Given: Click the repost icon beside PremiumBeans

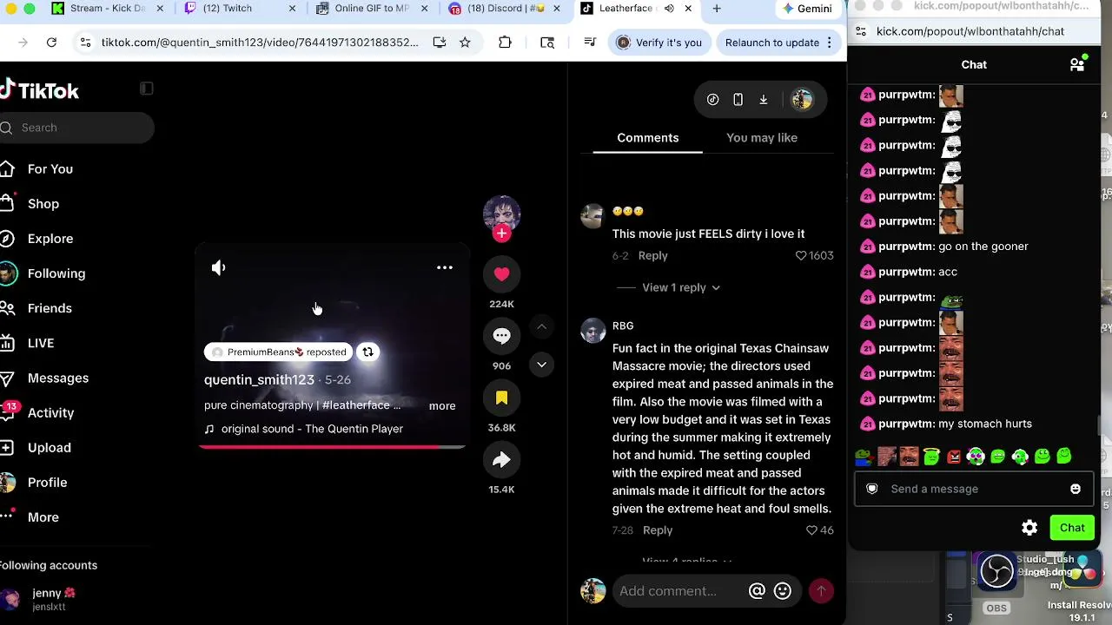Looking at the screenshot, I should [367, 352].
